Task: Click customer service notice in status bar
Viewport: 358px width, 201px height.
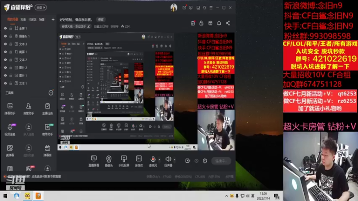Action: (34, 176)
